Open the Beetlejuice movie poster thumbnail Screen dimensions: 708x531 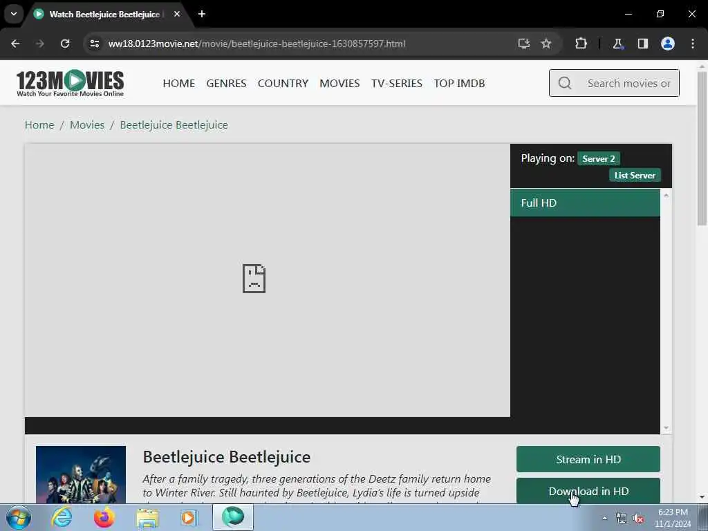click(81, 474)
